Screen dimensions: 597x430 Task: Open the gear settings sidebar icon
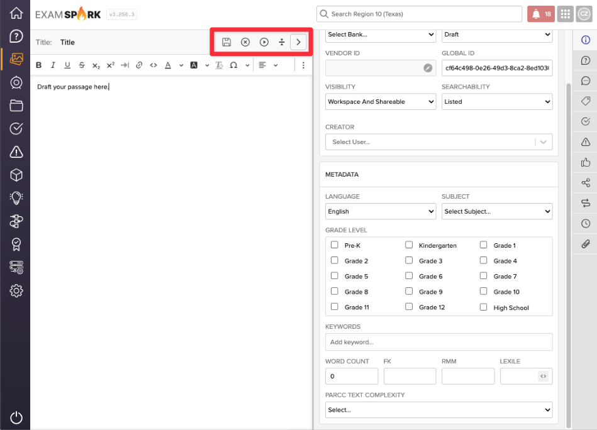pyautogui.click(x=16, y=290)
